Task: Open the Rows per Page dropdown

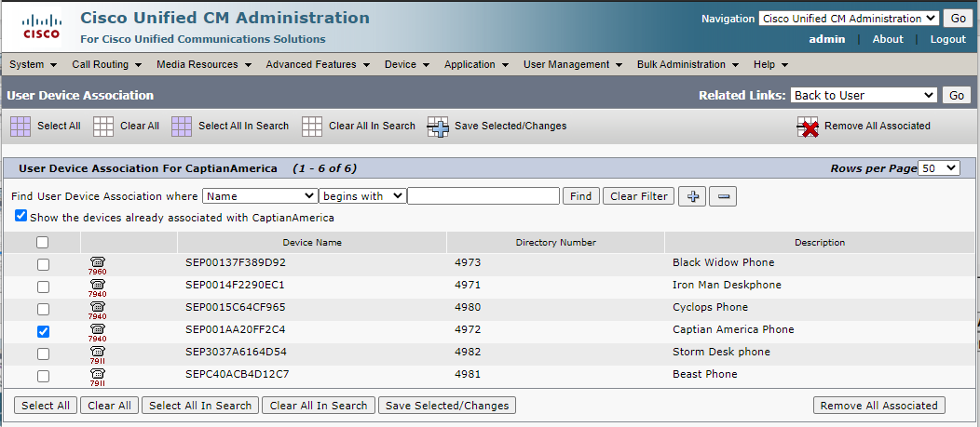Action: [937, 168]
